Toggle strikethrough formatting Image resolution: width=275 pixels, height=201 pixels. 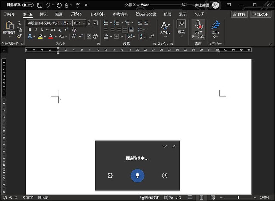(53, 30)
